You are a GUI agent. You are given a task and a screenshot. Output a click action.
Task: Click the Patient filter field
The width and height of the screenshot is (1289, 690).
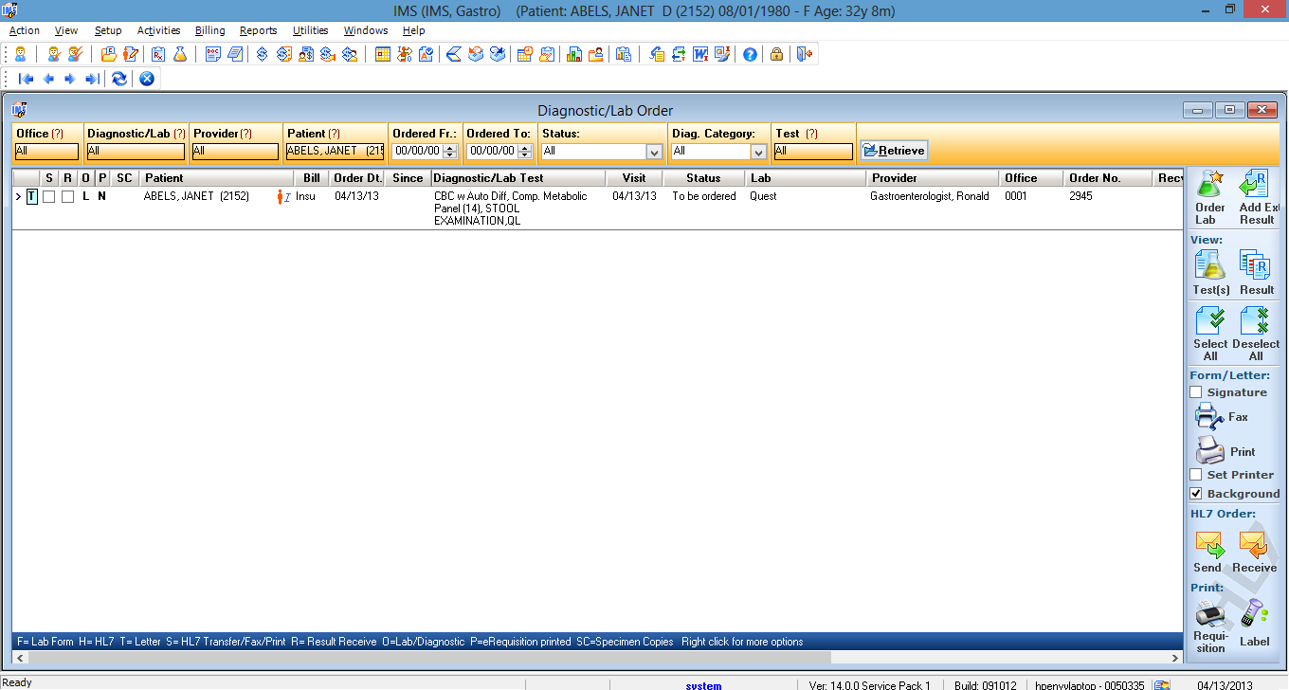[336, 151]
